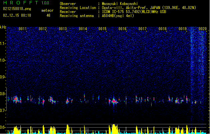Click the 0012 time marker

[x=43, y=29]
